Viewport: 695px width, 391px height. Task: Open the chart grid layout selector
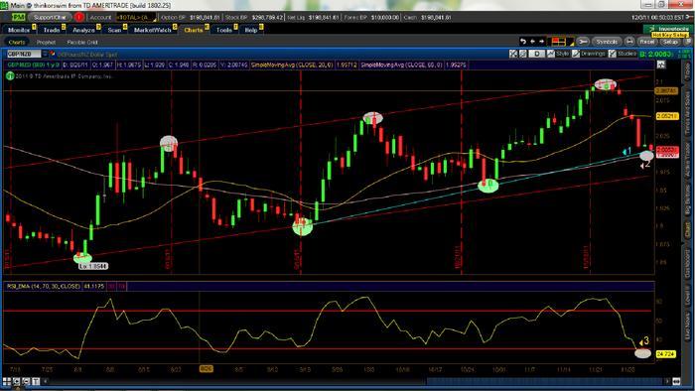(560, 42)
